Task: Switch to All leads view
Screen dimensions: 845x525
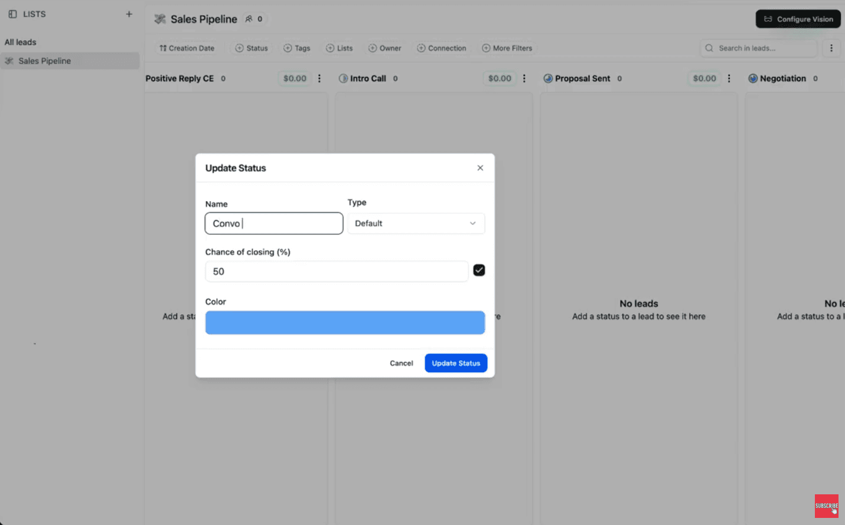Action: (20, 42)
